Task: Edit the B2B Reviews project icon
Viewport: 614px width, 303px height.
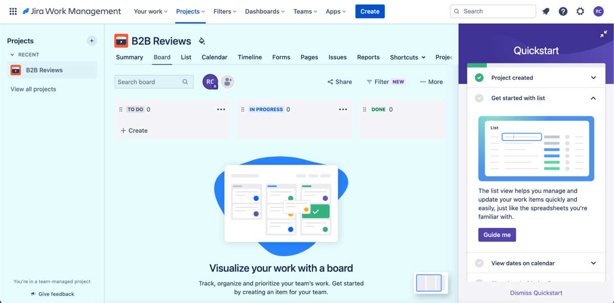Action: (x=202, y=40)
